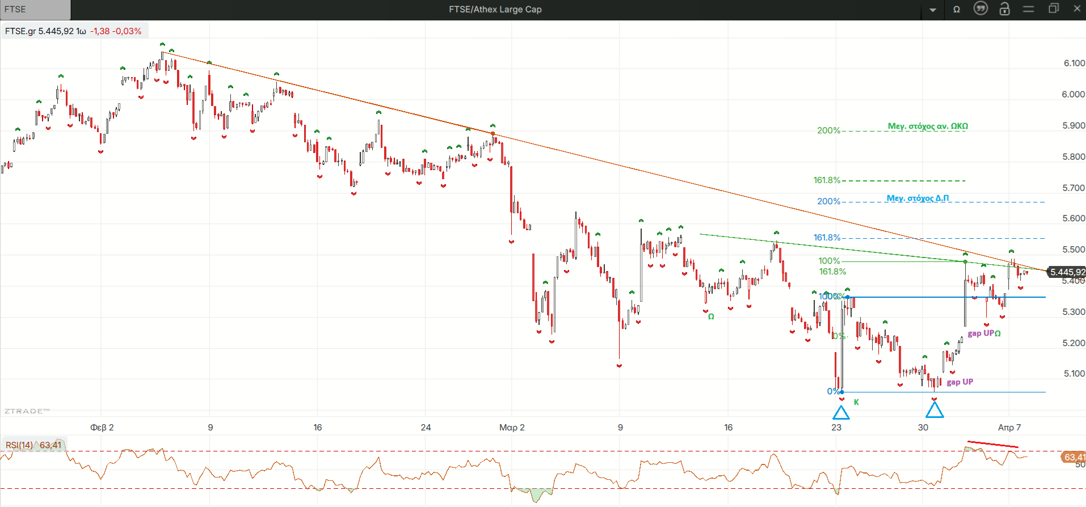Click the orange trendline anchor dot
The height and width of the screenshot is (507, 1086).
[493, 134]
